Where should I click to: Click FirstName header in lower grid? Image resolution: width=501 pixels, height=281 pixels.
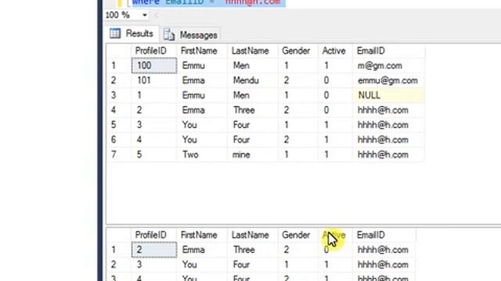[202, 235]
